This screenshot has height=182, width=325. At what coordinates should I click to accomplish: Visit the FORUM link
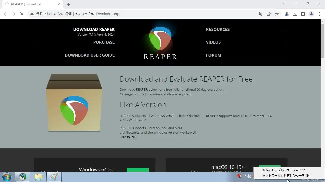(x=214, y=55)
